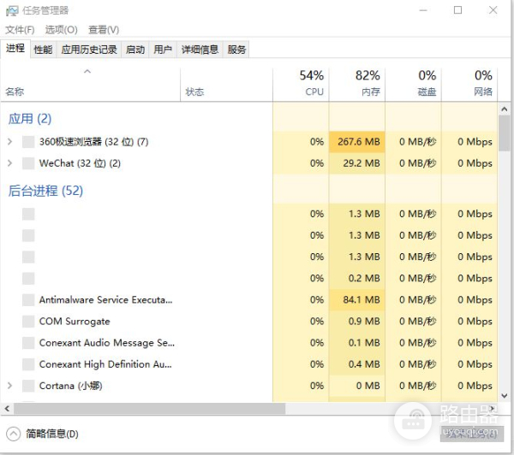Minimize the 任务管理器 window
The image size is (514, 455).
[423, 10]
